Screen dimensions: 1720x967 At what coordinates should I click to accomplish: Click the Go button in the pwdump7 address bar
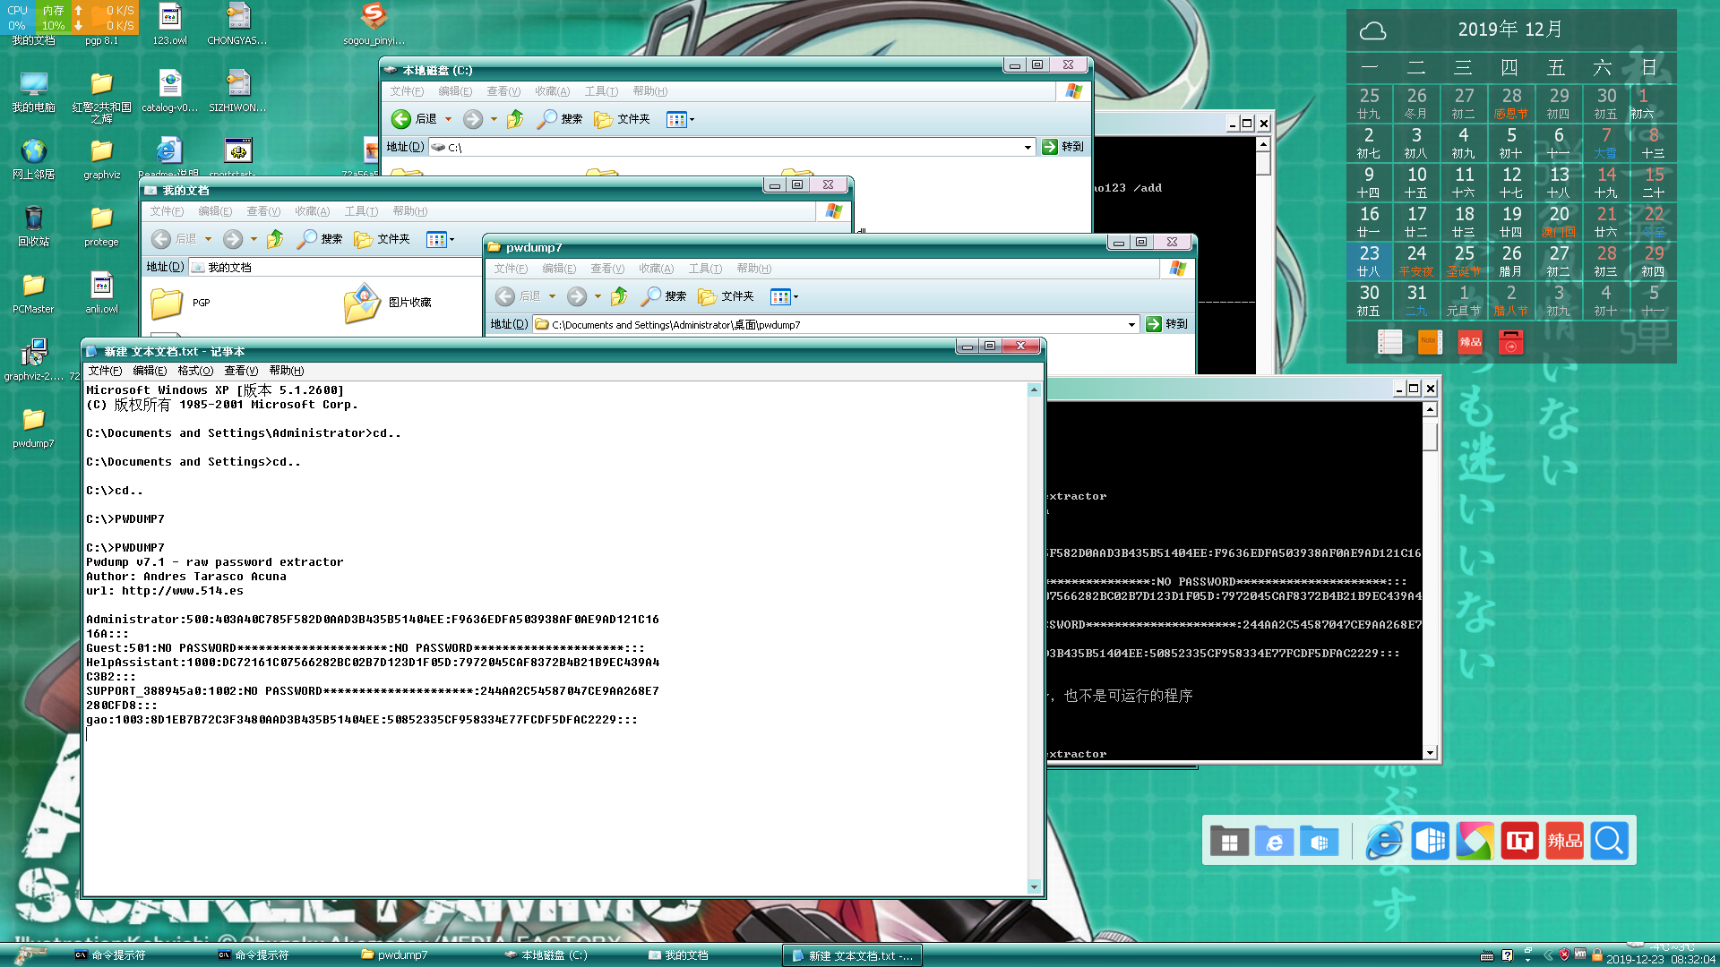tap(1166, 324)
